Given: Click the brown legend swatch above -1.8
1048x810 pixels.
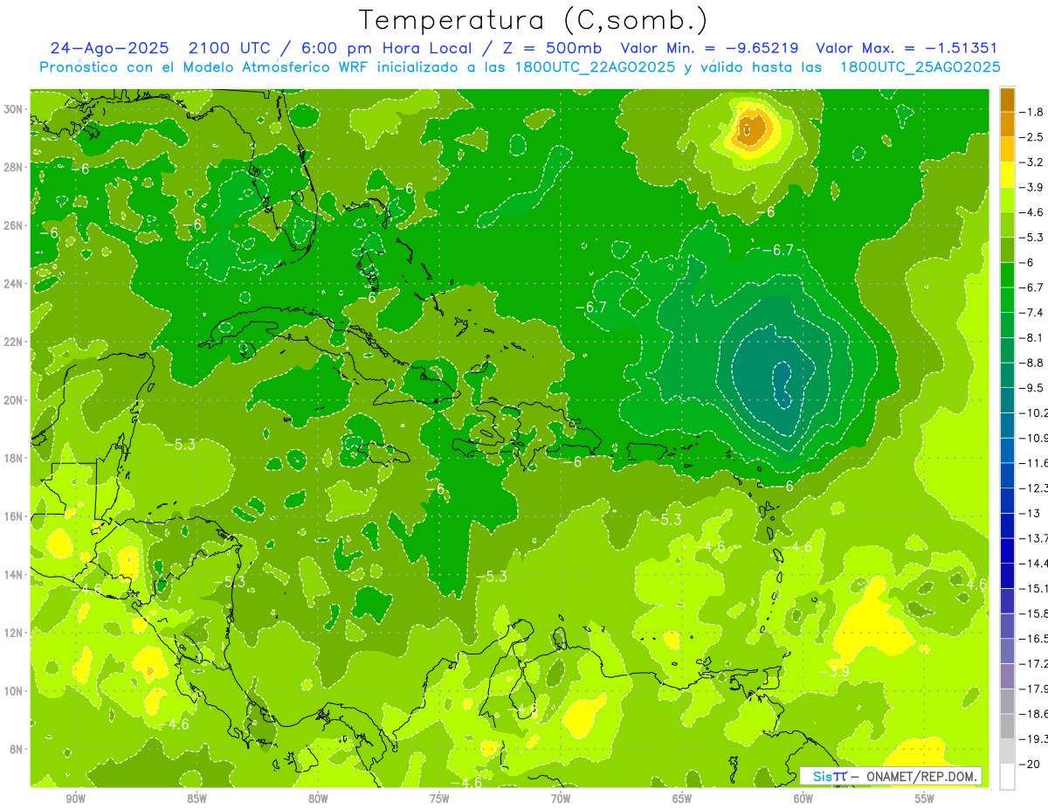Looking at the screenshot, I should [x=1007, y=100].
